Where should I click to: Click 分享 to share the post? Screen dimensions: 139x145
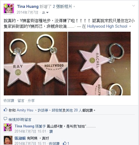31,101
